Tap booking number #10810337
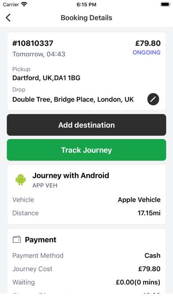This screenshot has width=173, height=307. pyautogui.click(x=33, y=43)
